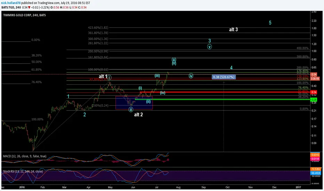324x191 pixels.
Task: Click the circled 'ii' wave marker
Action: point(131,110)
